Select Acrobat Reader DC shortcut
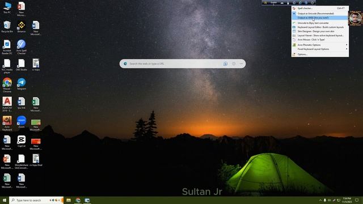The width and height of the screenshot is (363, 204). point(7,47)
